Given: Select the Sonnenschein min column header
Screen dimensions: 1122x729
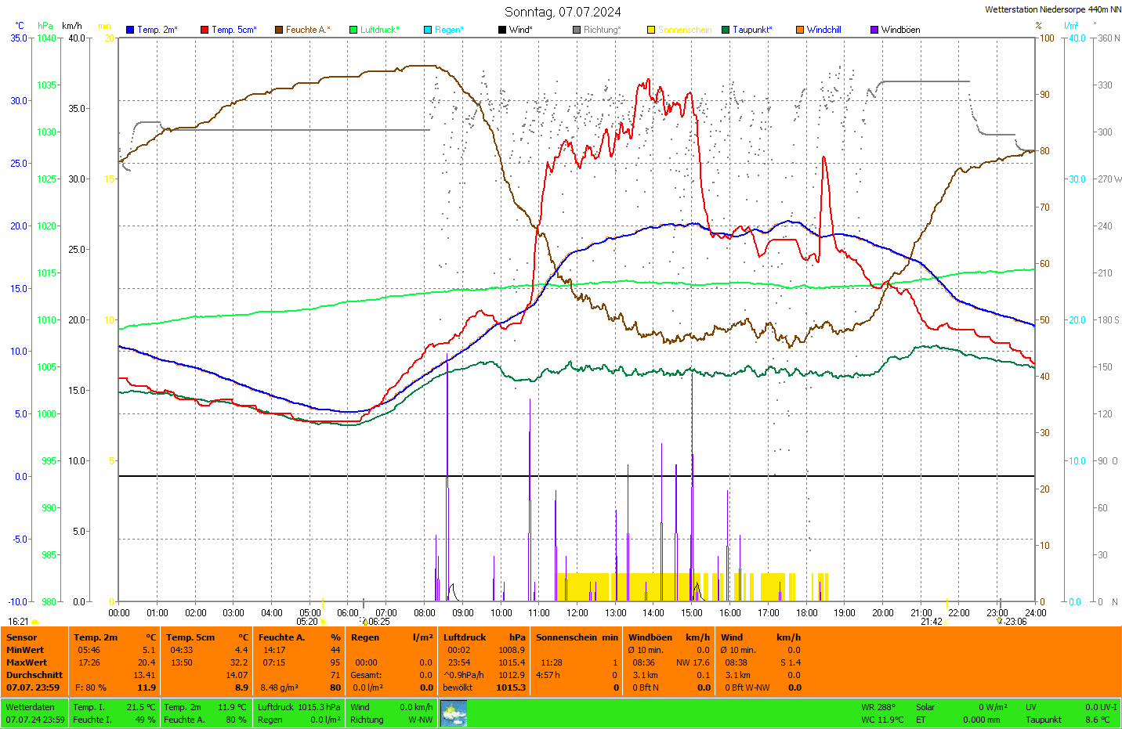Looking at the screenshot, I should pyautogui.click(x=577, y=637).
